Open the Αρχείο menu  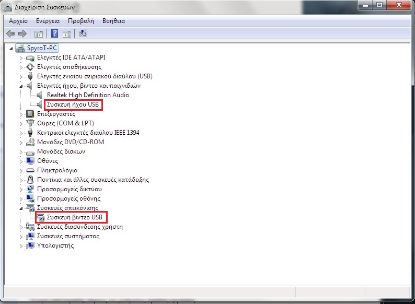tap(18, 21)
